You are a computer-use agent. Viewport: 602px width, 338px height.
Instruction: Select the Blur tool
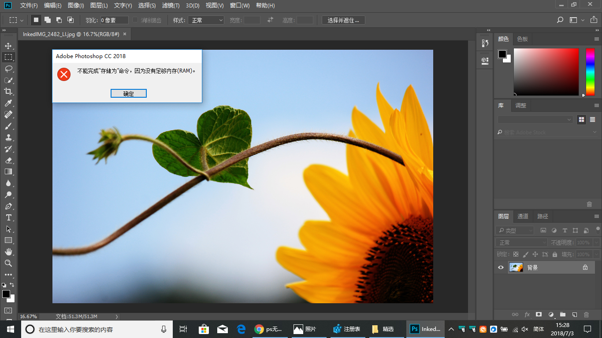coord(8,183)
